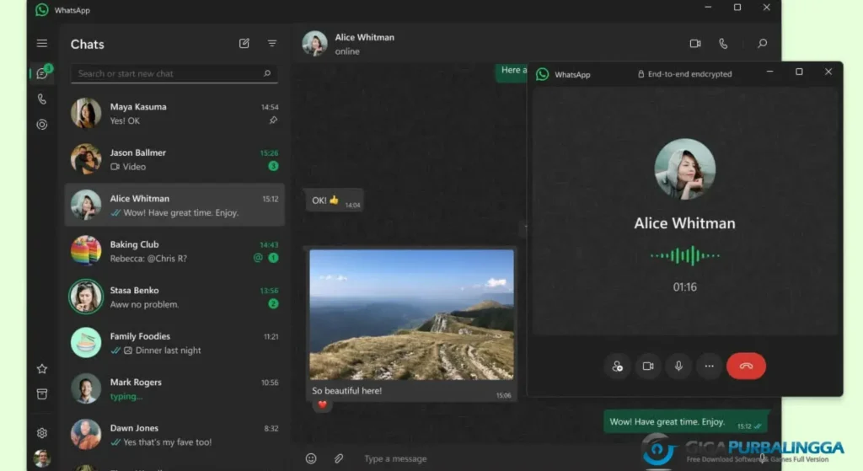Click Alice Whitman's header avatar
Screen dimensions: 863x471
tap(315, 44)
